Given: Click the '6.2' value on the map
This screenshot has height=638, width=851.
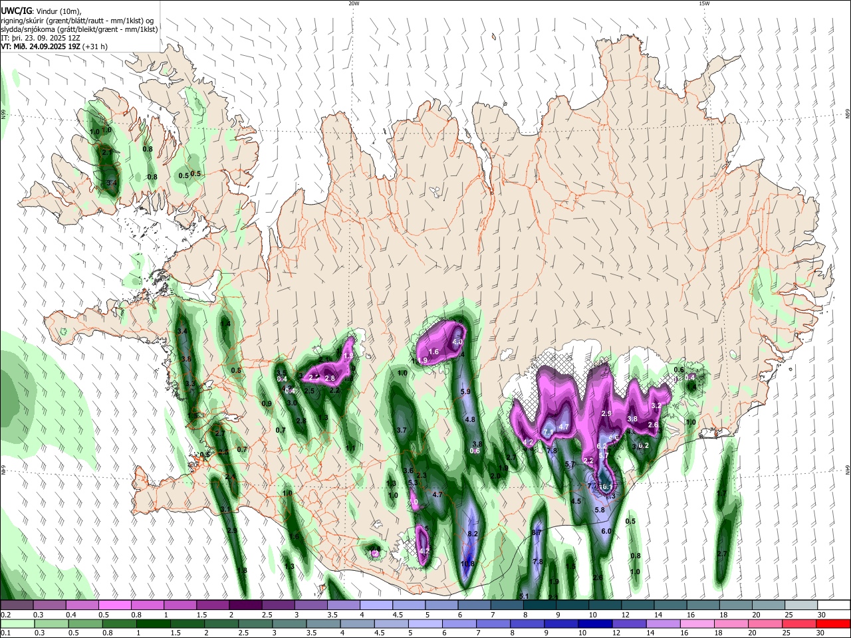Looking at the screenshot, I should click(602, 446).
